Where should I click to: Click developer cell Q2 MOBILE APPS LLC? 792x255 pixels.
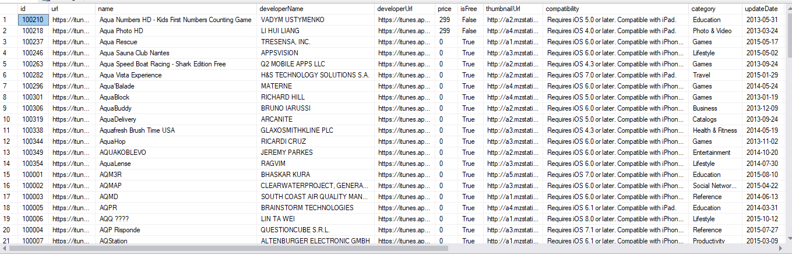pos(316,64)
